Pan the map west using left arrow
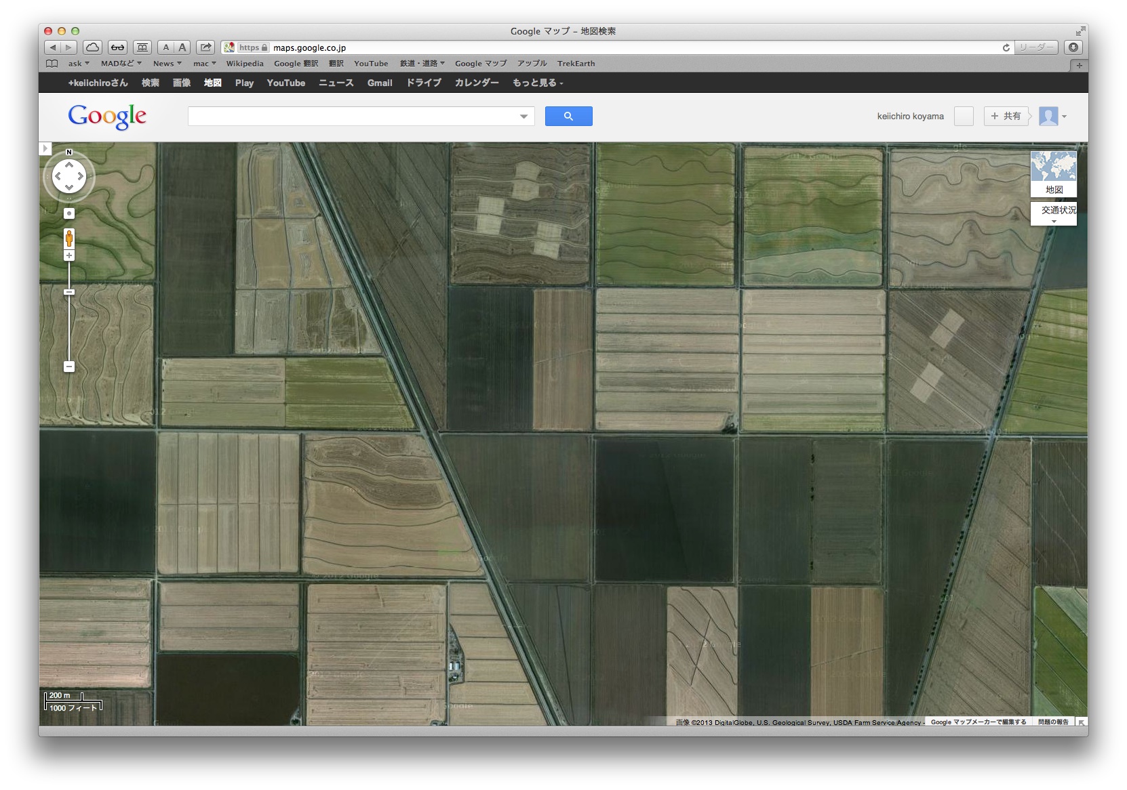This screenshot has width=1127, height=790. [58, 176]
